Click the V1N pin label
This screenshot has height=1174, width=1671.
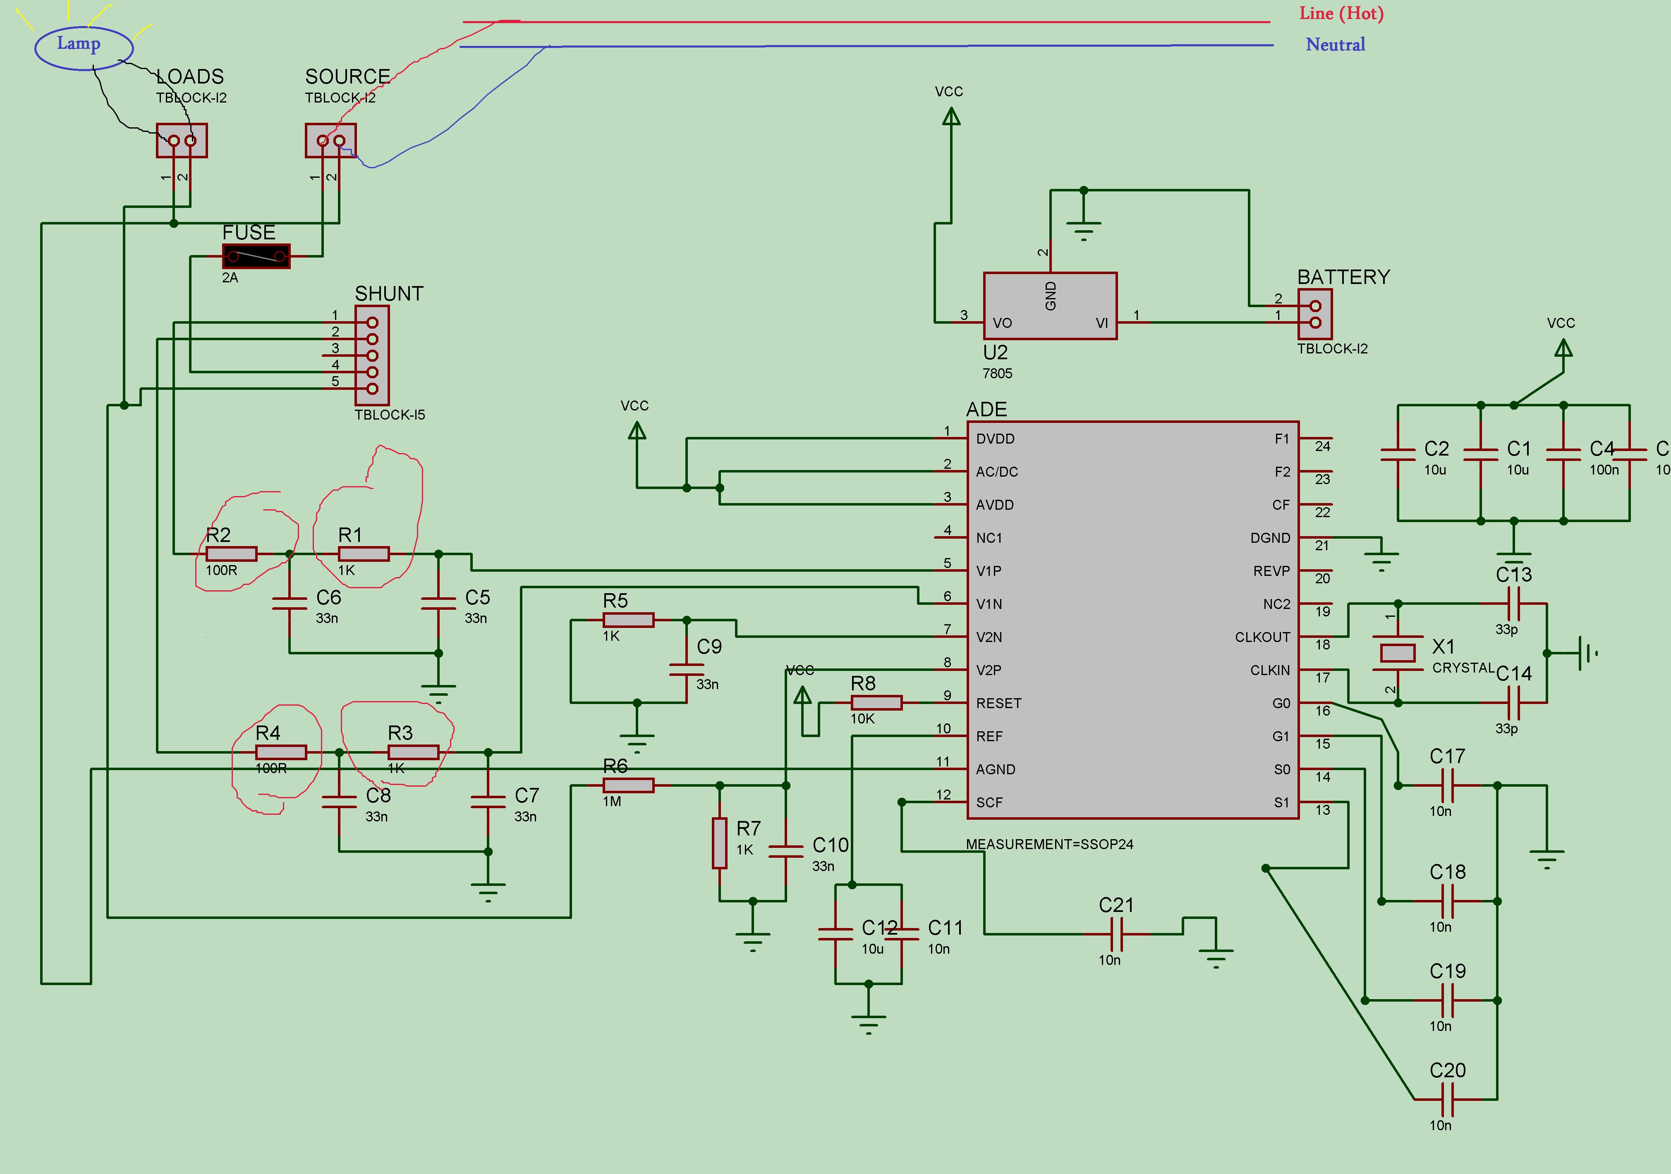coord(989,604)
